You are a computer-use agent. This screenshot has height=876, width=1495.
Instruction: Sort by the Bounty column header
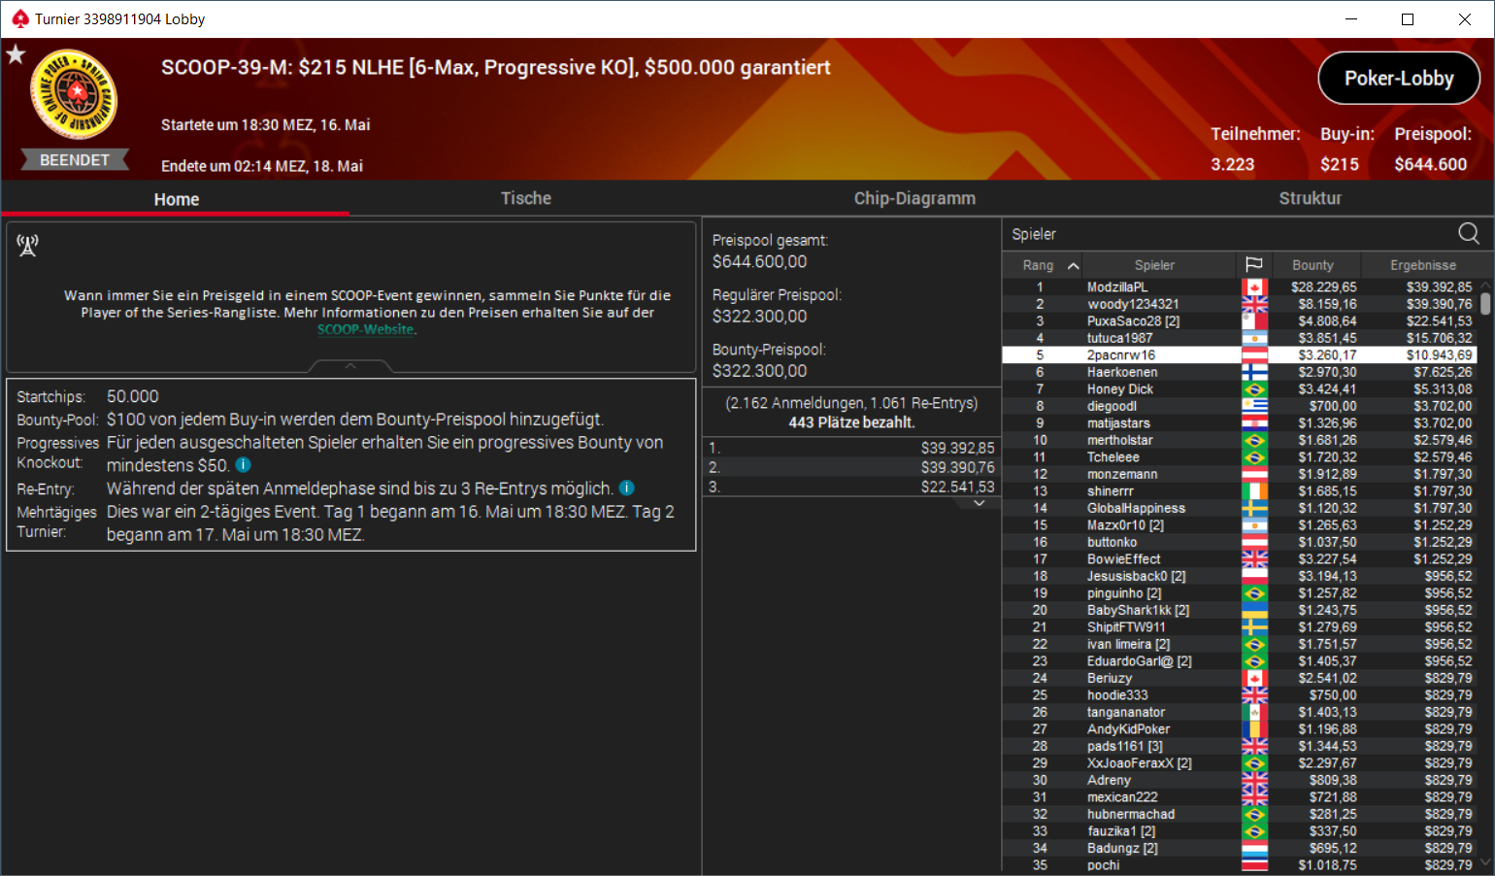pyautogui.click(x=1312, y=265)
